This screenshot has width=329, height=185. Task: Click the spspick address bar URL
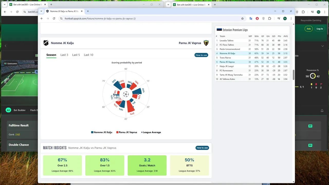(100, 18)
